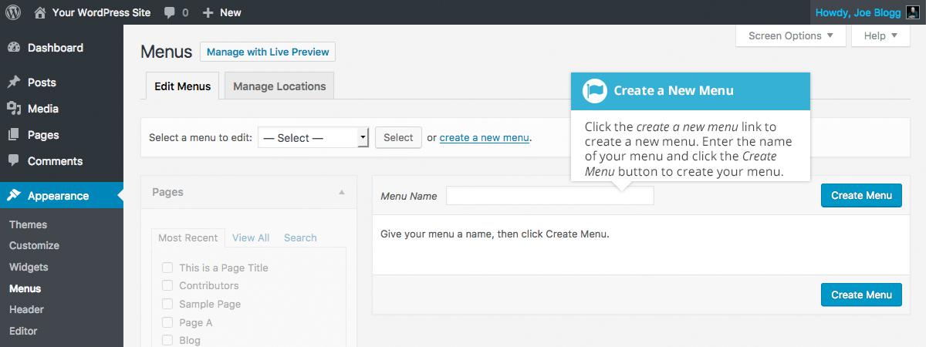Click the plus icon next to New
This screenshot has height=347, width=926.
coord(208,12)
